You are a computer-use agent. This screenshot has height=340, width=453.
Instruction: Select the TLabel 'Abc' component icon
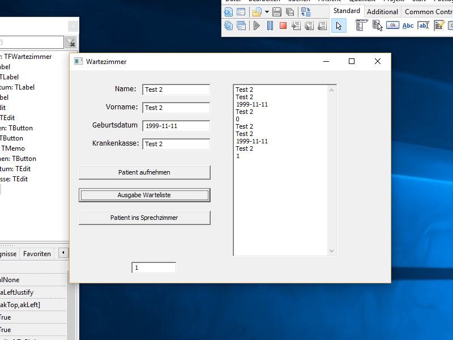coord(408,25)
